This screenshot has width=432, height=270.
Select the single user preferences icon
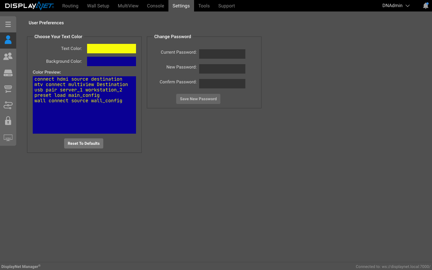pos(8,40)
